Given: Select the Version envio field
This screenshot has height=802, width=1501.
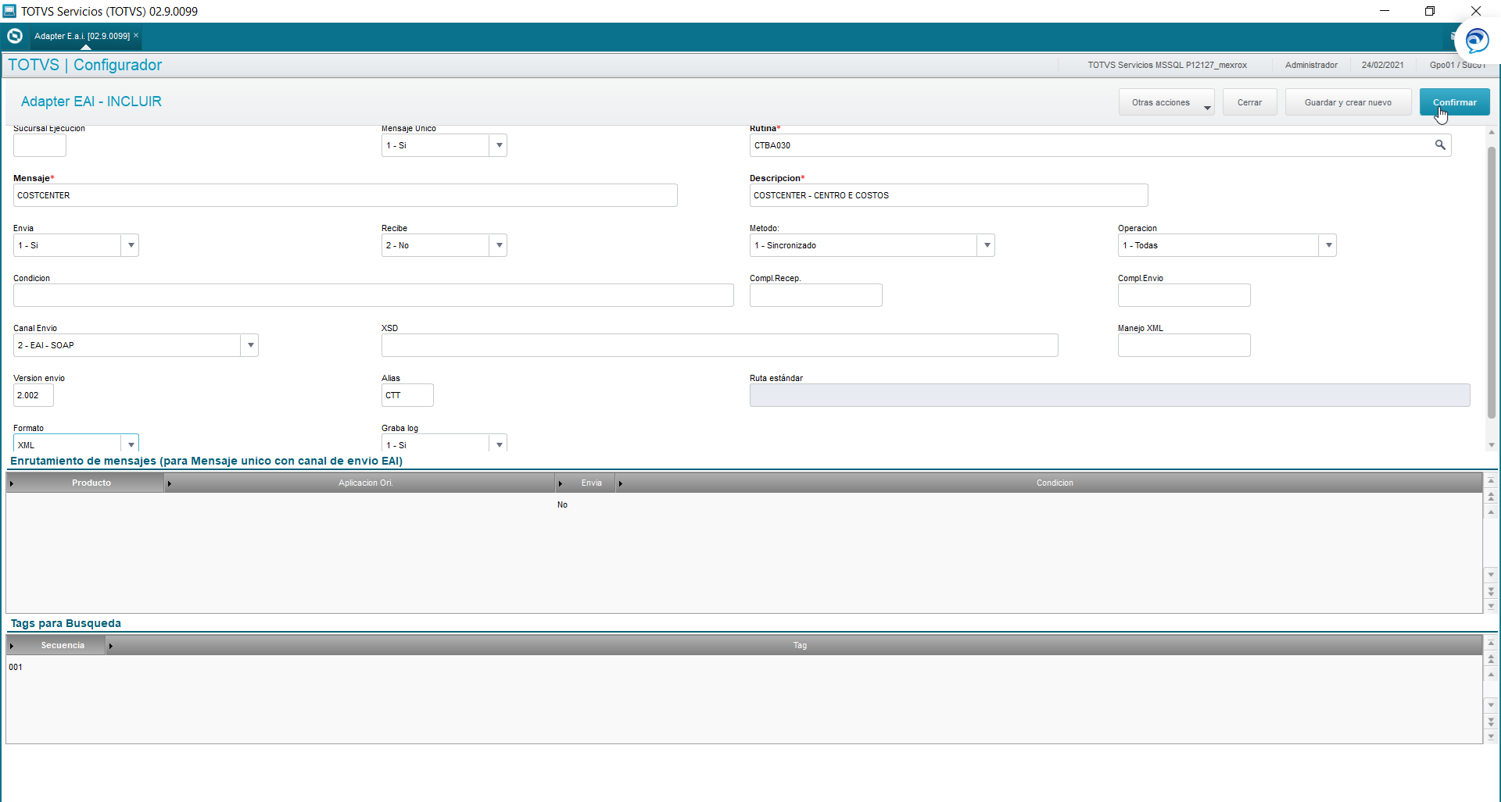Looking at the screenshot, I should (34, 395).
